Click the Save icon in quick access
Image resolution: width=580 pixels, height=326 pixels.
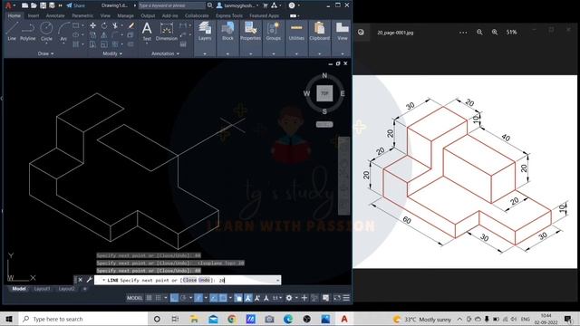[43, 5]
